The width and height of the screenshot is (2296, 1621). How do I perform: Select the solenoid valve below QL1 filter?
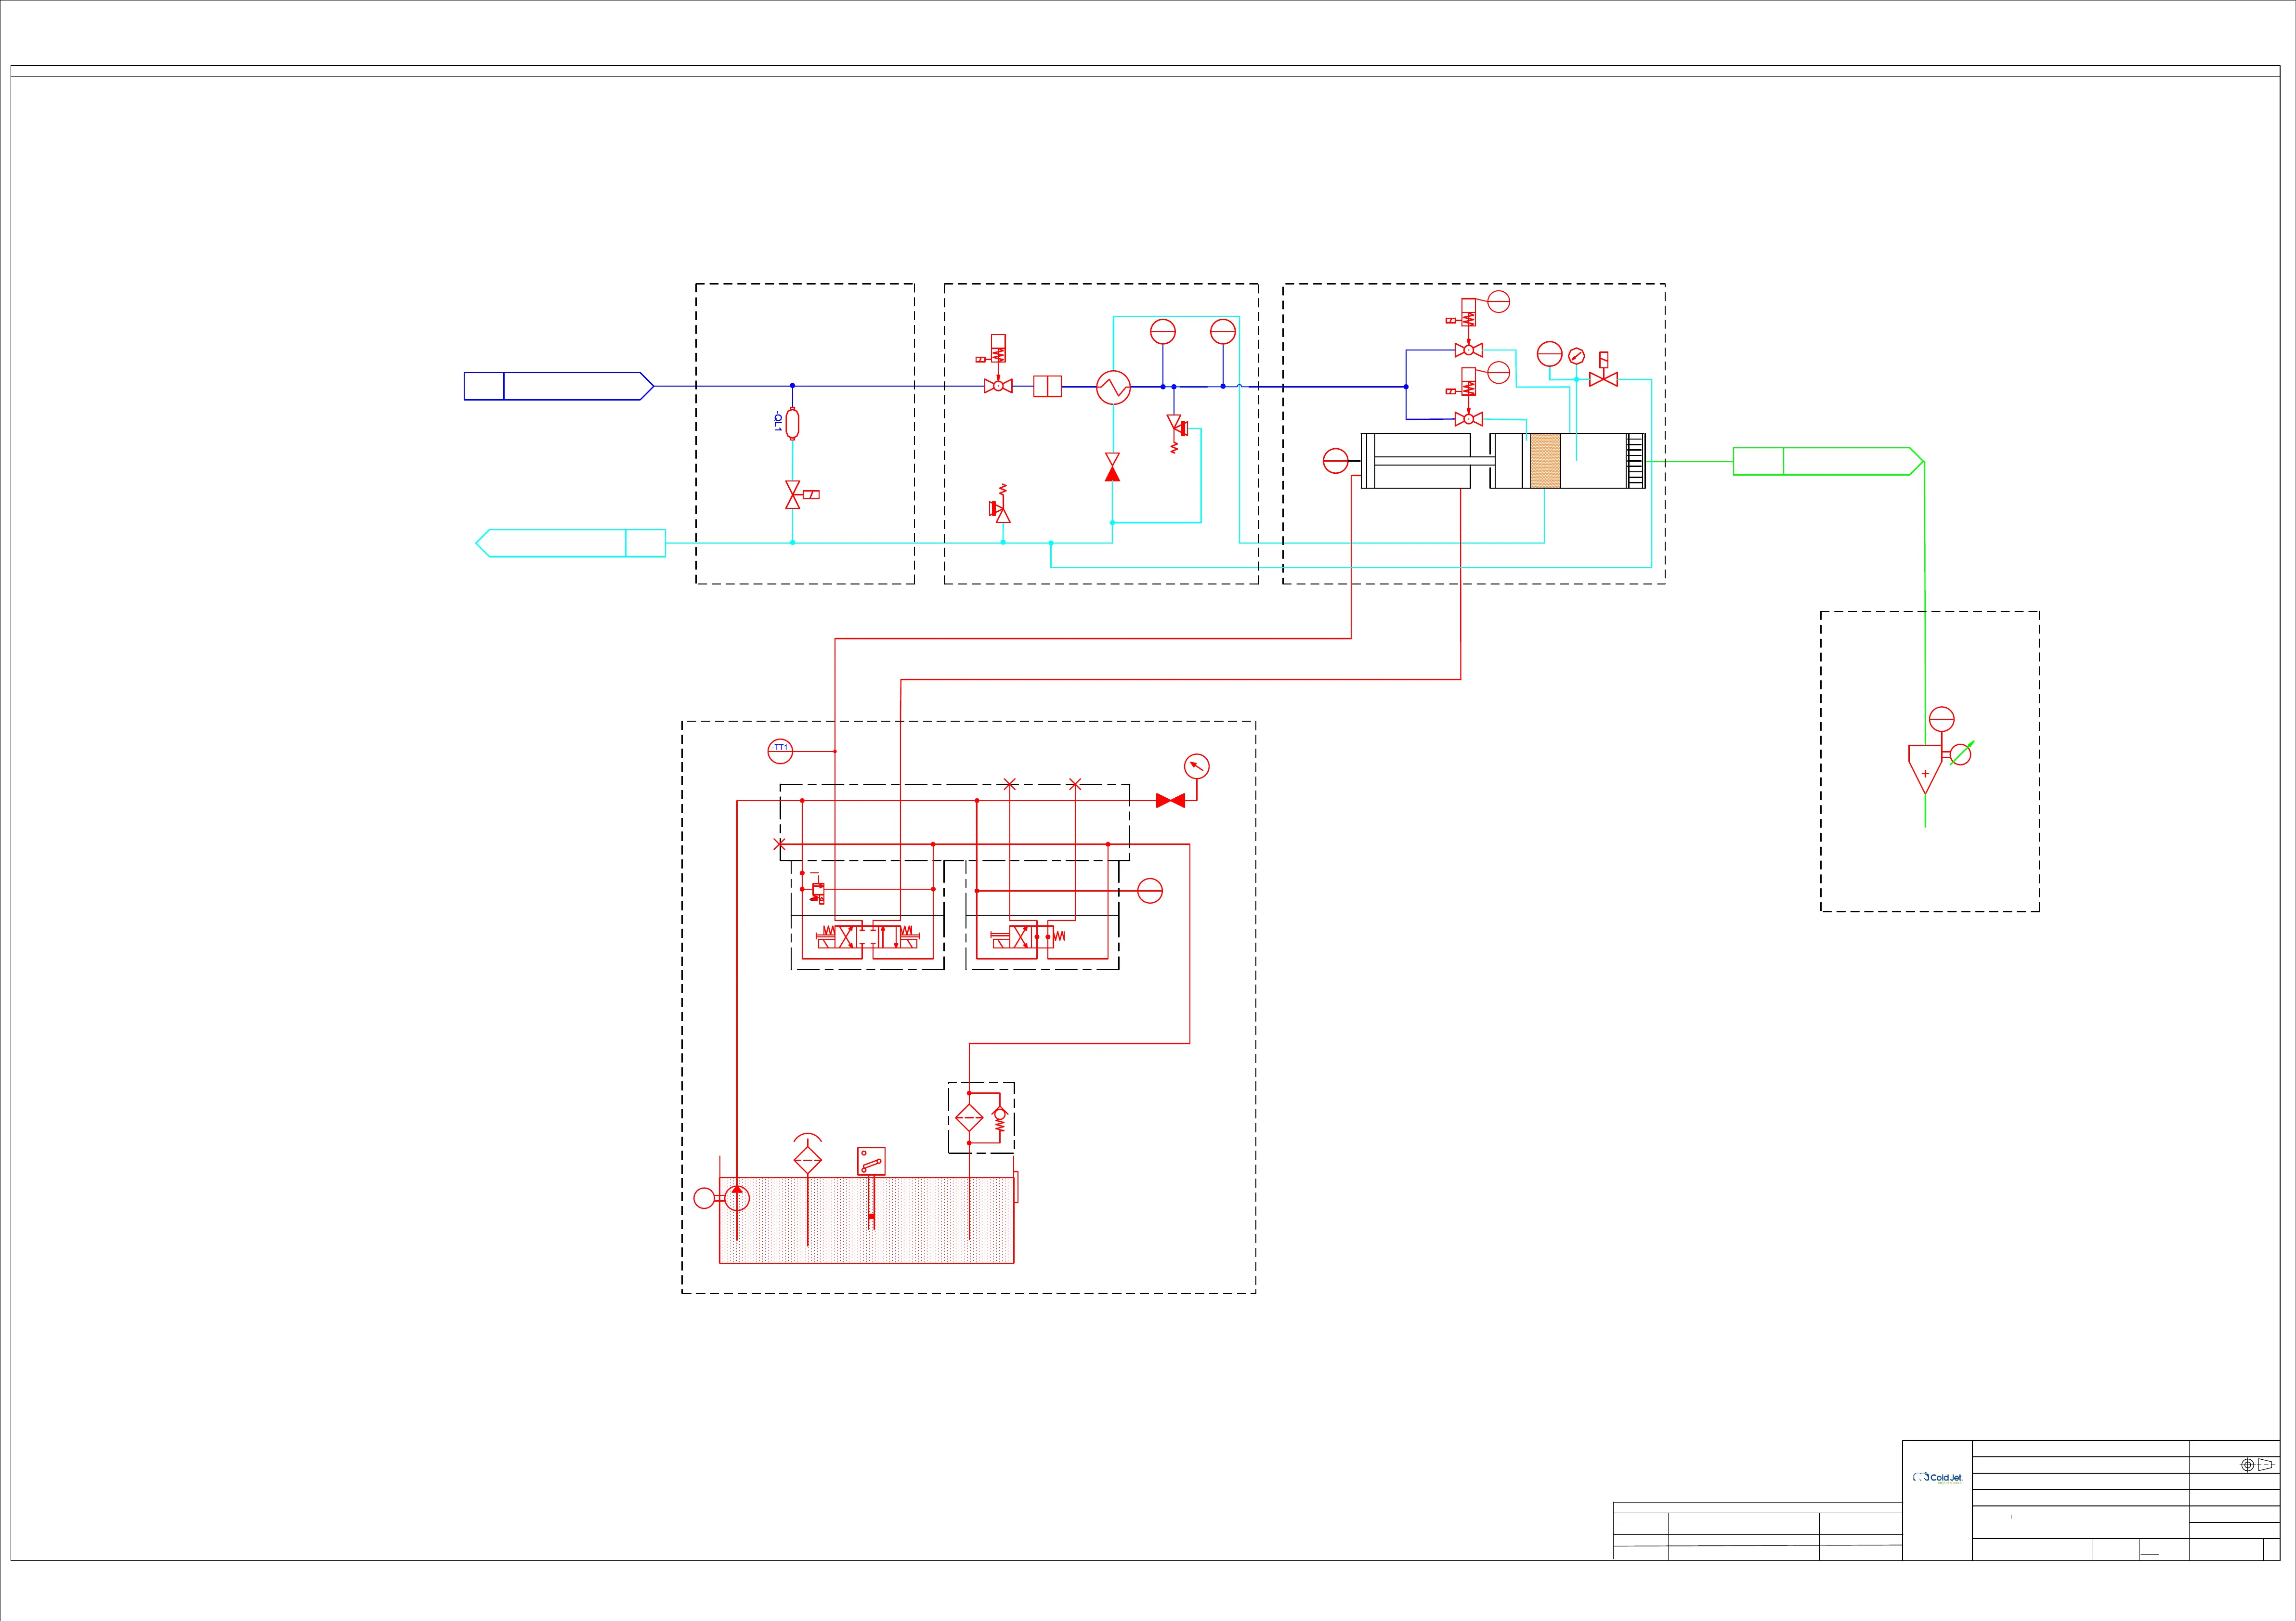[794, 495]
